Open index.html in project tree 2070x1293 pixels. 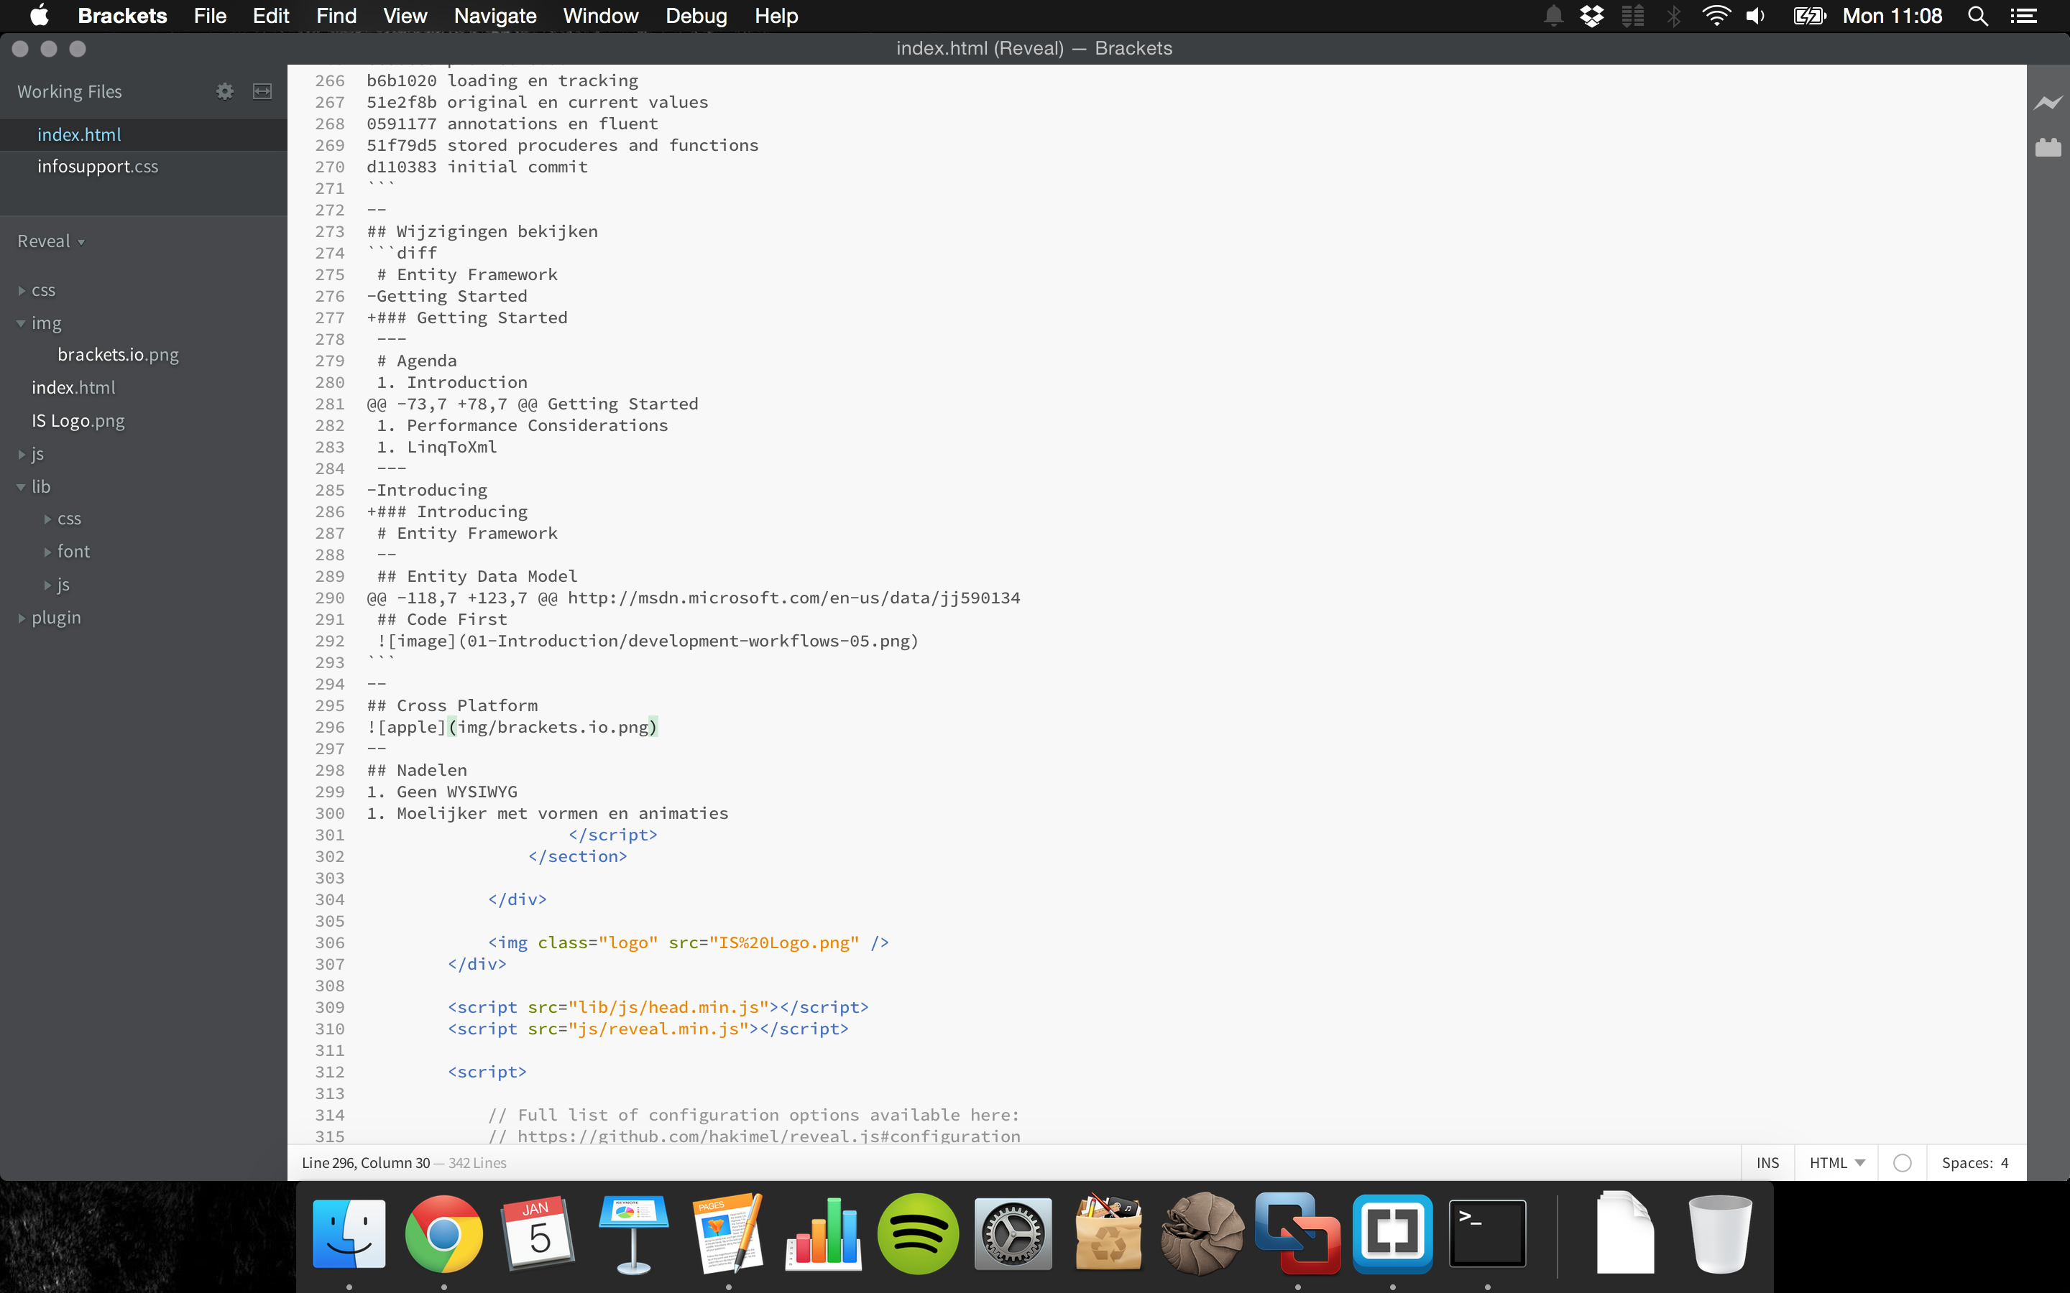click(x=73, y=387)
